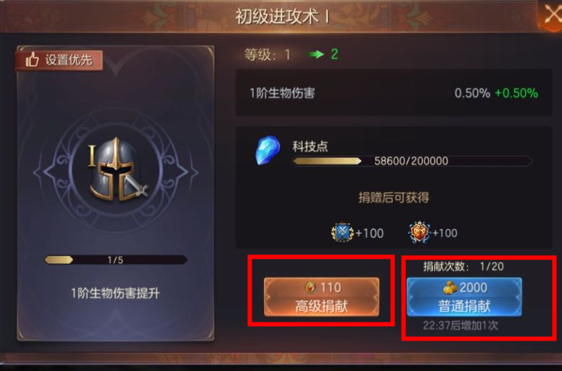Click the helmet skill emblem
The image size is (562, 371).
click(115, 170)
